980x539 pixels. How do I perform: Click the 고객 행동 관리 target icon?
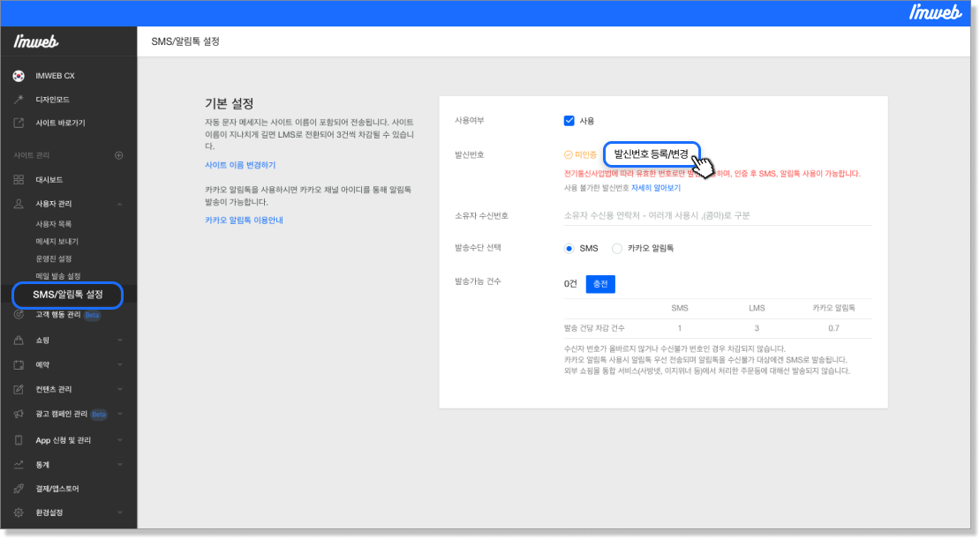(x=19, y=315)
